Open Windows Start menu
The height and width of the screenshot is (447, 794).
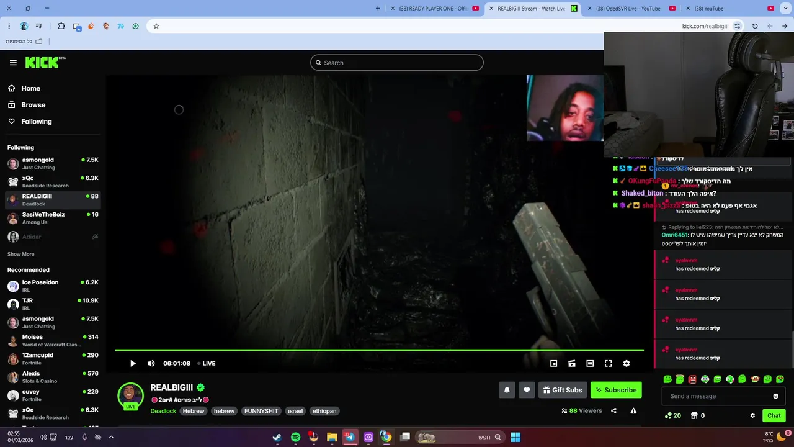(x=515, y=437)
